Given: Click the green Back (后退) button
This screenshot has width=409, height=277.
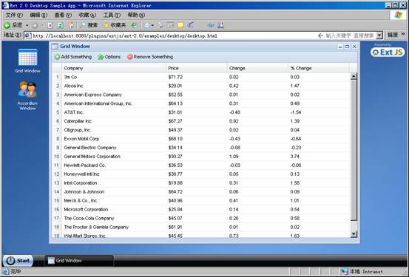Looking at the screenshot, I should coord(13,25).
